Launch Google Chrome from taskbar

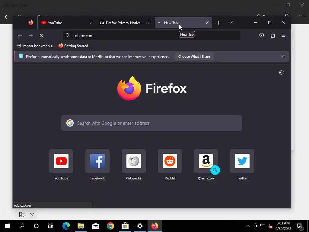pyautogui.click(x=110, y=226)
